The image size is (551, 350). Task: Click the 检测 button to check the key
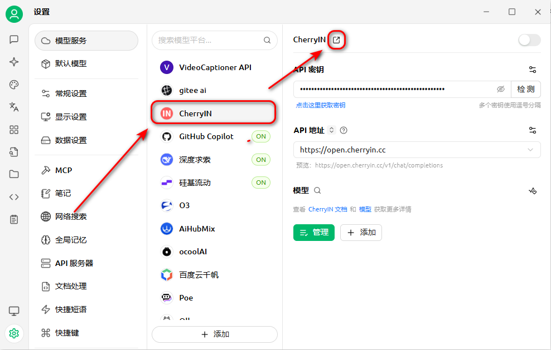click(526, 90)
